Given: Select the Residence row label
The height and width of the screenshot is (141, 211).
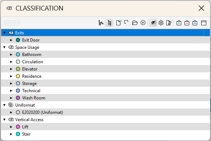Looking at the screenshot, I should [32, 76].
